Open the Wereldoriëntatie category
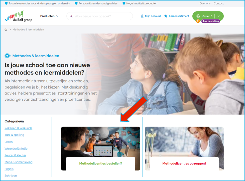245x181 pixels. pos(16,148)
